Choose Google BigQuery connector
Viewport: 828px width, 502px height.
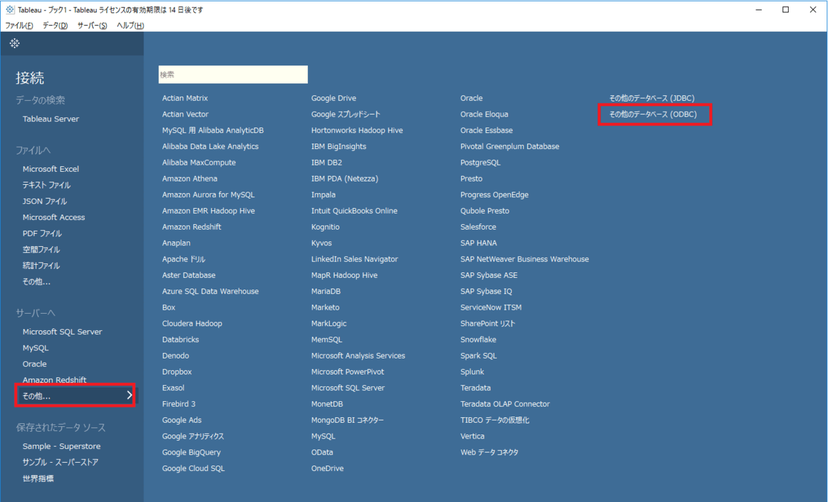pyautogui.click(x=192, y=452)
